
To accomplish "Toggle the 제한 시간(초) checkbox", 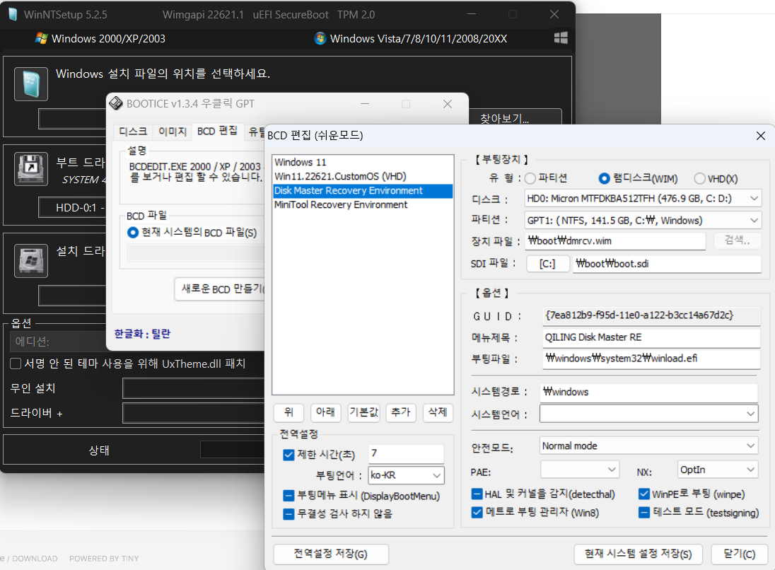I will (x=289, y=454).
